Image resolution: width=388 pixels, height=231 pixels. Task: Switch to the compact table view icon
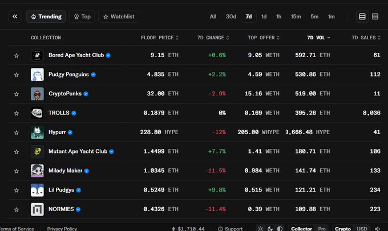pos(375,17)
